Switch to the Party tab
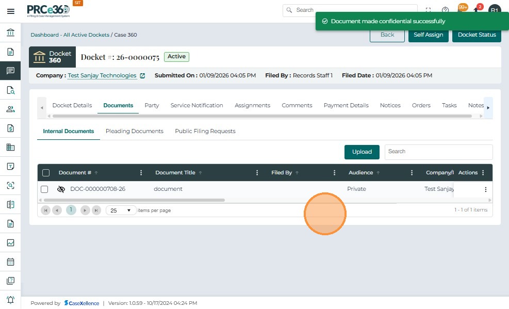Screen dimensions: 509x309 pyautogui.click(x=152, y=105)
